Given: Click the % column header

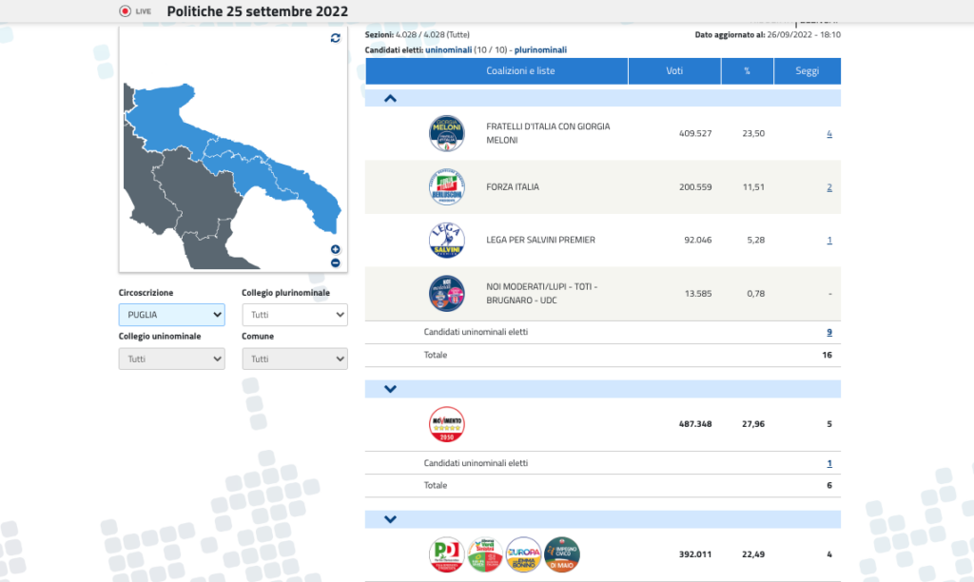Looking at the screenshot, I should click(748, 70).
